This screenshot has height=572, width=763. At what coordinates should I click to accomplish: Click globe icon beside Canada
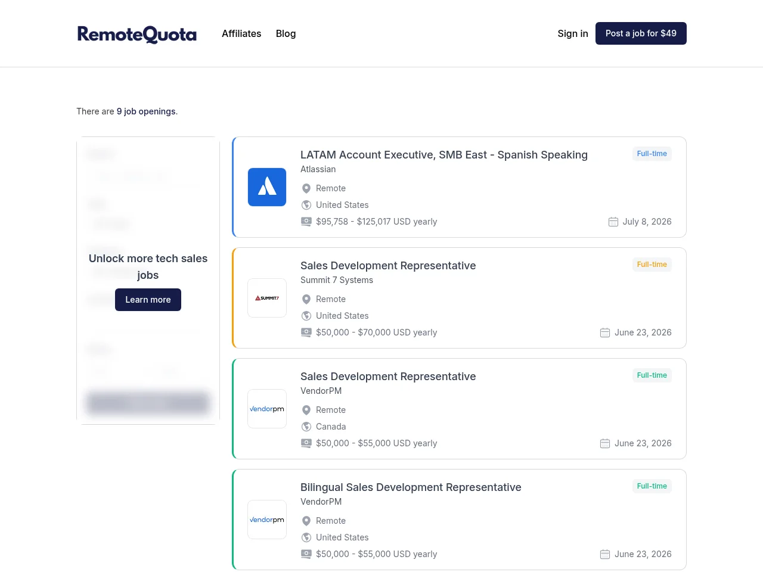click(306, 427)
